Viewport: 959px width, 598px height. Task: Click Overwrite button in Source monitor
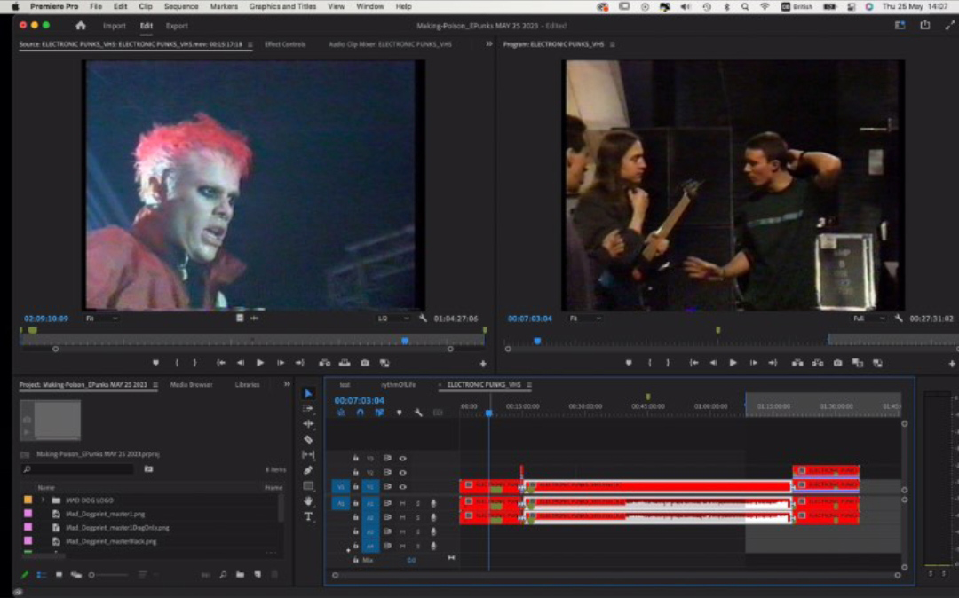click(x=345, y=363)
